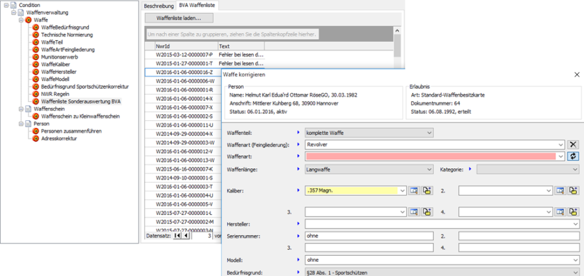The height and width of the screenshot is (276, 584).
Task: Go to first record in Datensatz navigator
Action: tap(179, 236)
